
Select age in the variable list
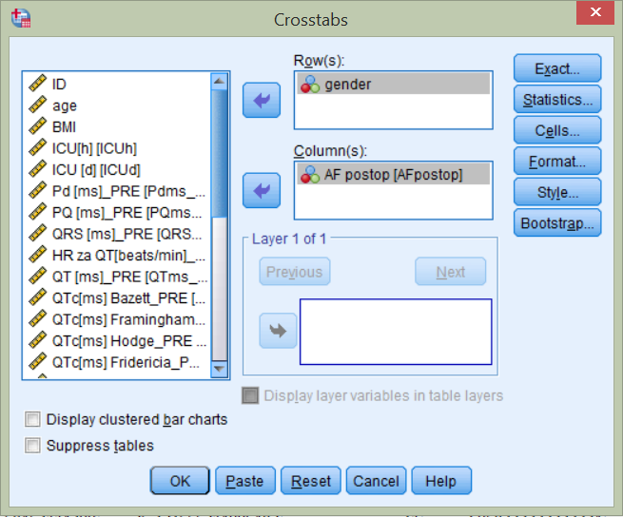pyautogui.click(x=65, y=105)
